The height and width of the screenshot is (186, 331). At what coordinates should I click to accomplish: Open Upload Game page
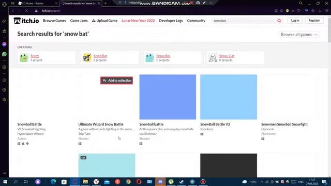point(104,21)
